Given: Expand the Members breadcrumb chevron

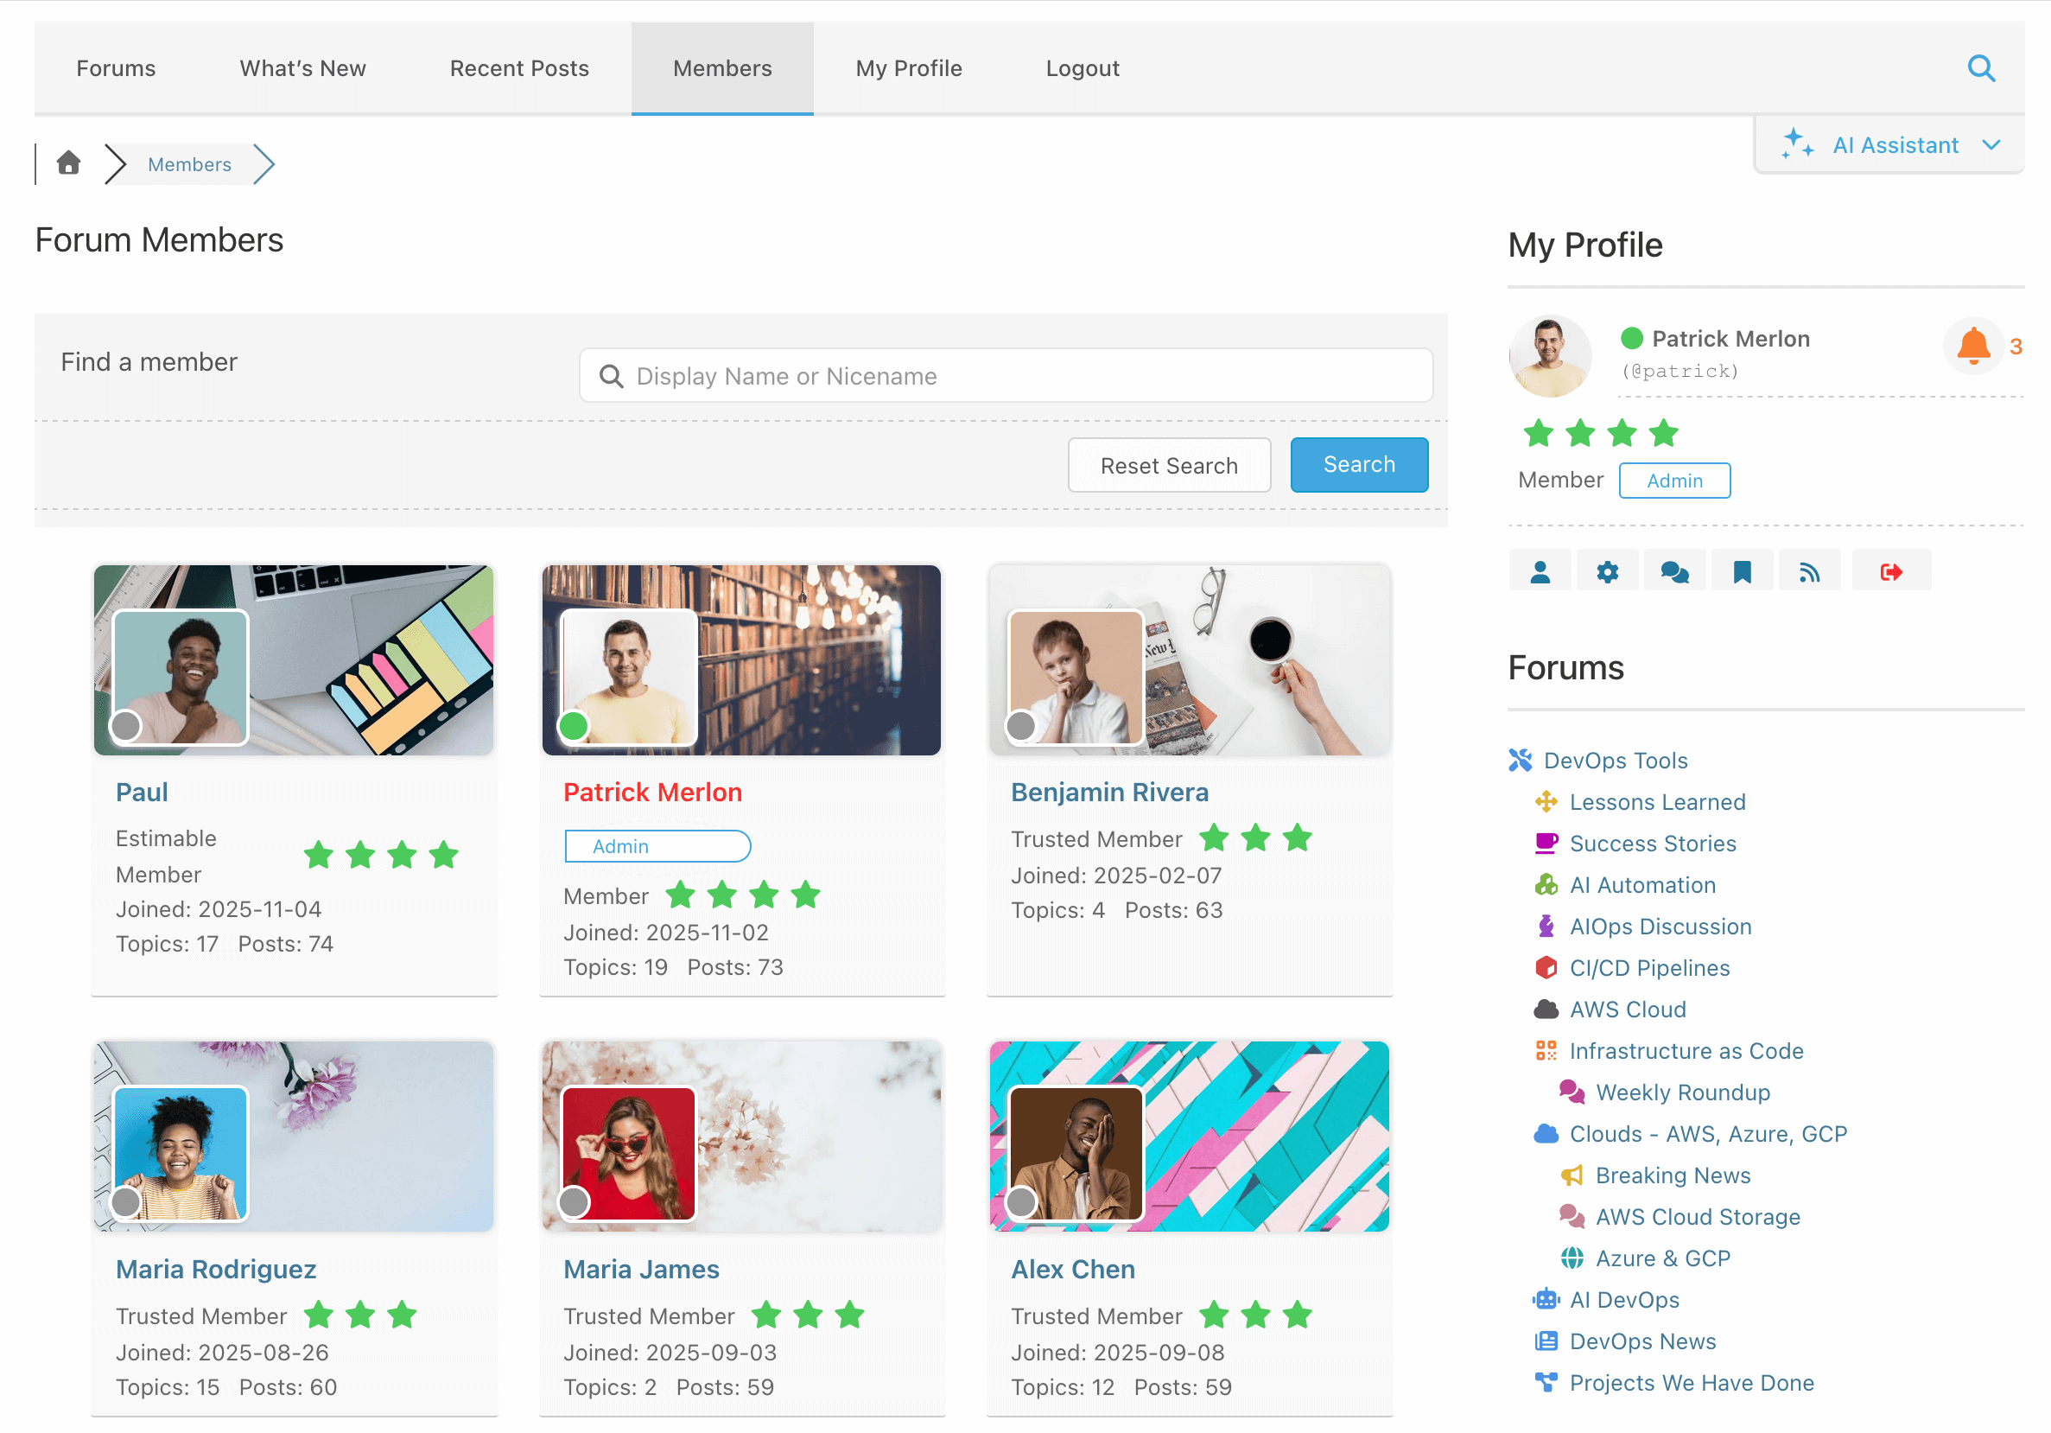Looking at the screenshot, I should point(265,163).
